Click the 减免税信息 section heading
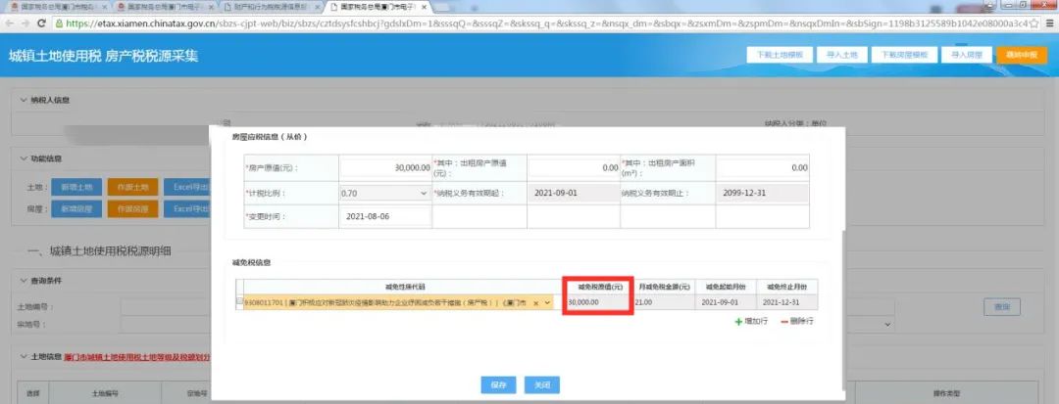Screen dimensions: 1059x404 [251, 262]
